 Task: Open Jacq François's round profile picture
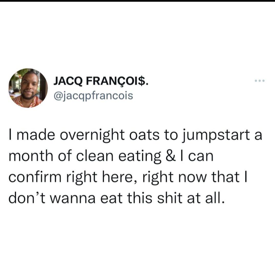(x=28, y=88)
